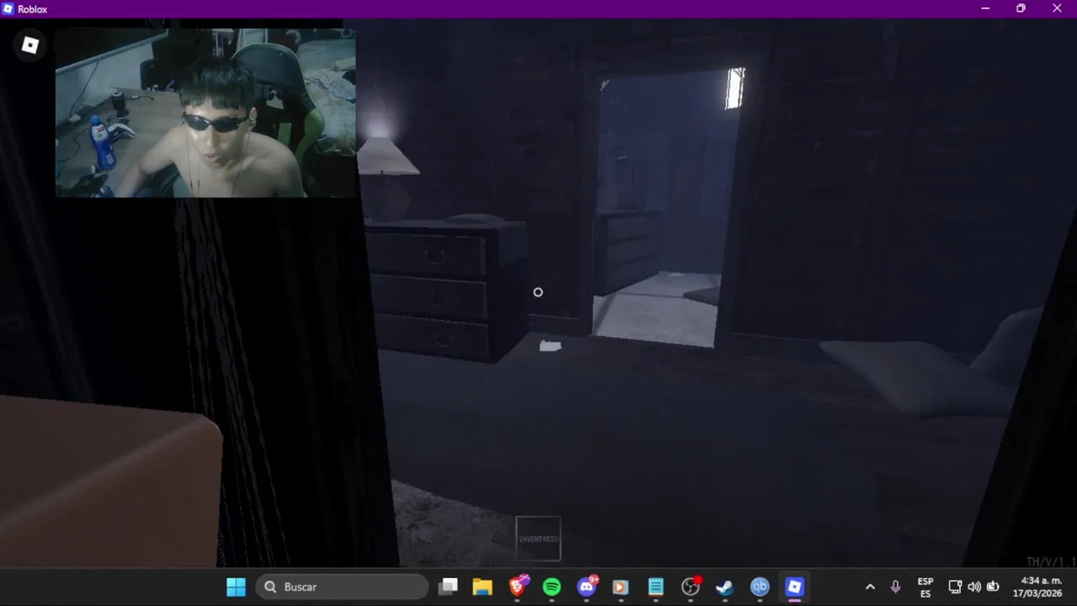Expand hidden system tray icons
This screenshot has height=606, width=1077.
(870, 587)
